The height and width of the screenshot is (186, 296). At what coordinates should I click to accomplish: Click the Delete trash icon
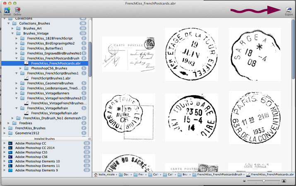(17, 10)
